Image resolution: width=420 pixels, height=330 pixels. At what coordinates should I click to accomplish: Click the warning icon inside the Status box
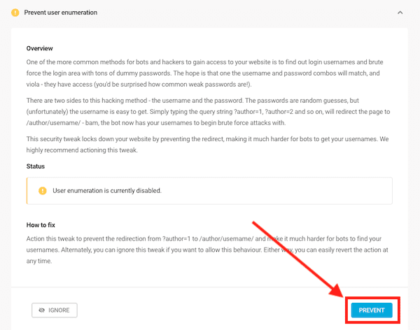(43, 191)
